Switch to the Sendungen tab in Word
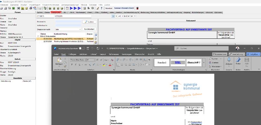The image size is (261, 125). click(x=127, y=54)
